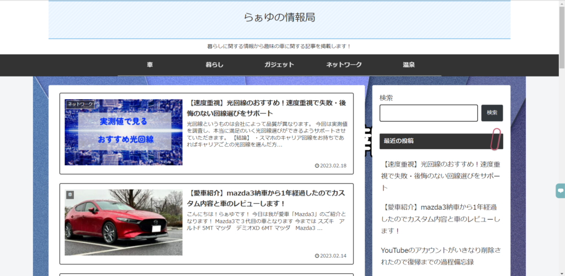Image resolution: width=565 pixels, height=276 pixels.
Task: Select 暮らし in the navigation bar
Action: (215, 65)
